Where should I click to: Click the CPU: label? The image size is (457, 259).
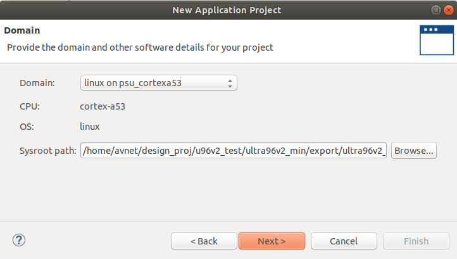[x=30, y=106]
